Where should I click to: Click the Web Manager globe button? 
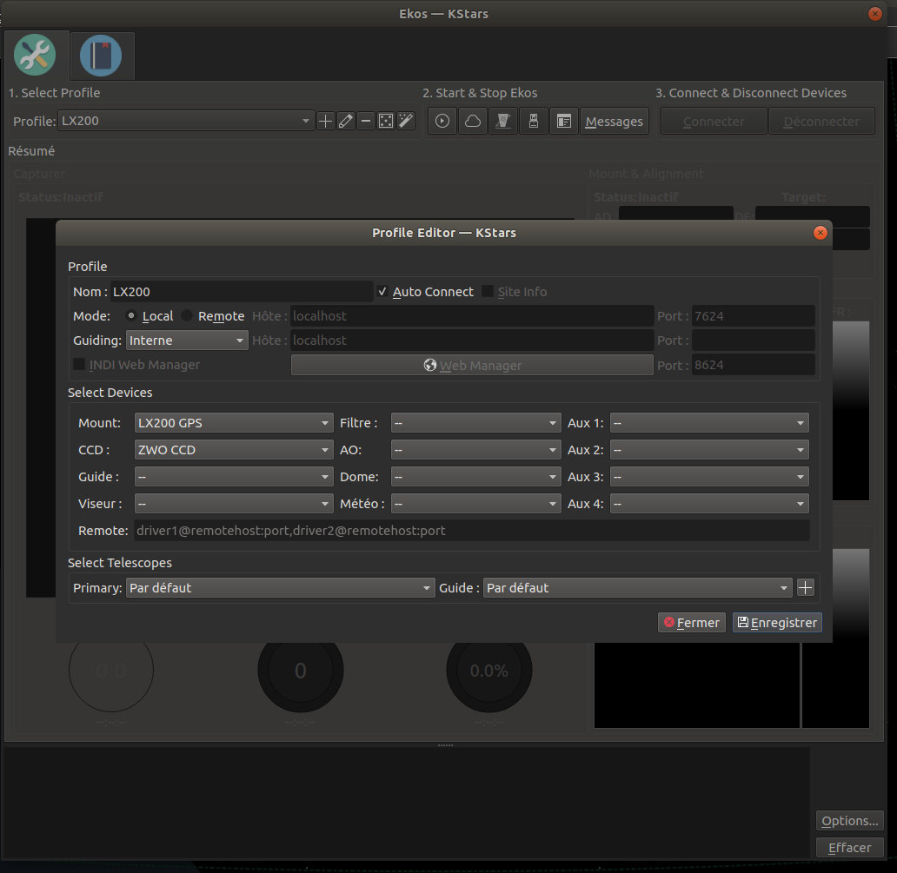coord(472,365)
